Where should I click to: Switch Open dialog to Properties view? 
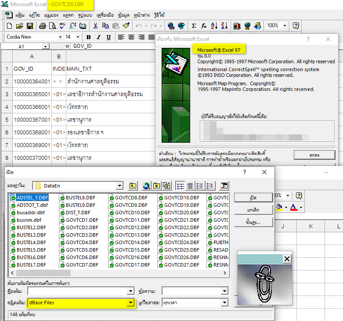click(200, 186)
